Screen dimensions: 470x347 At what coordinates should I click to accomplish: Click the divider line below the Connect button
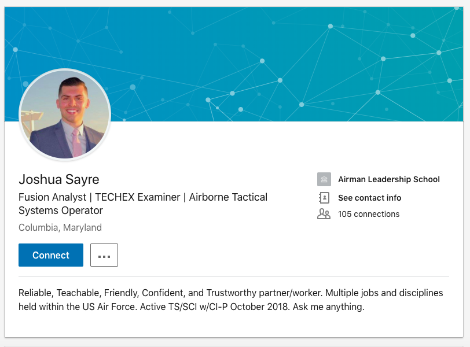(x=234, y=276)
